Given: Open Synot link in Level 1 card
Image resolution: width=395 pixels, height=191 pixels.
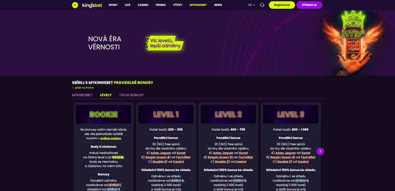Looking at the screenshot, I should pyautogui.click(x=182, y=153).
